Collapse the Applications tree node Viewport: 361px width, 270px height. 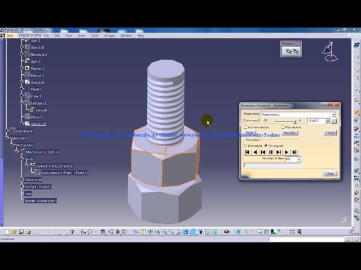6,137
